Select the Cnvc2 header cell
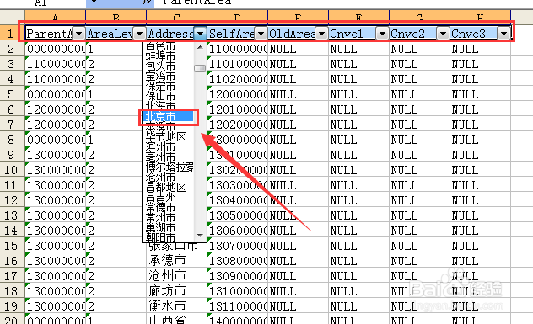533x324 pixels. tap(413, 34)
